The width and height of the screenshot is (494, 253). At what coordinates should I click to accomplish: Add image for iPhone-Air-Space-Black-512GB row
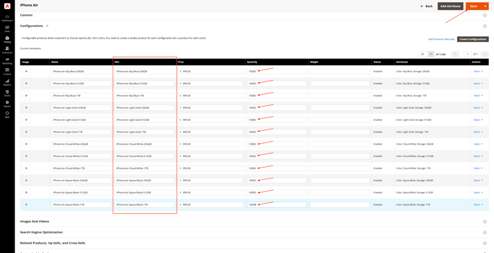pyautogui.click(x=26, y=193)
